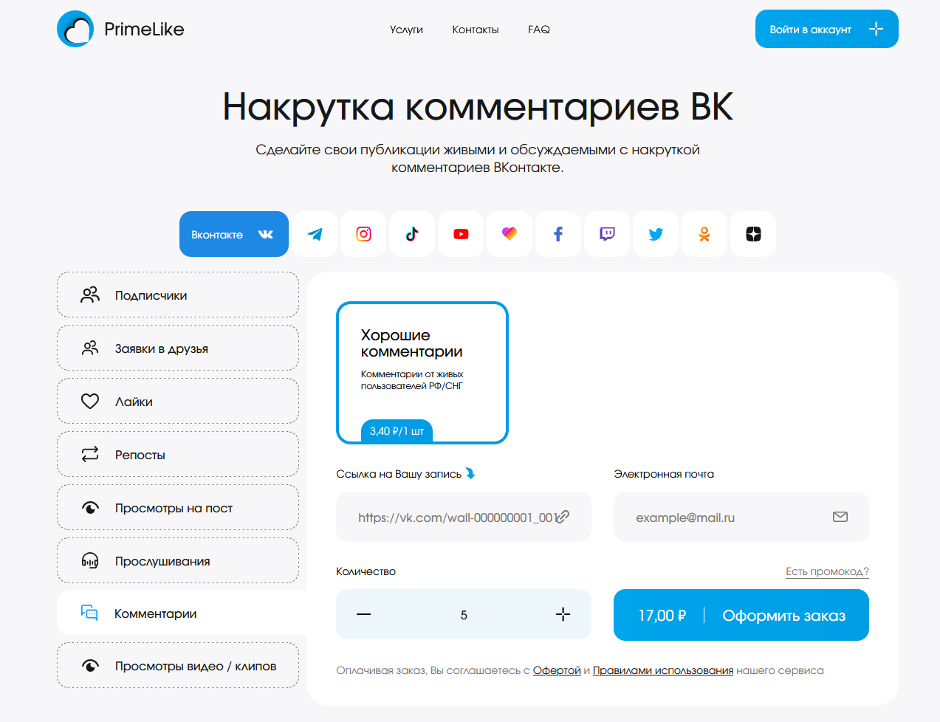Select the TikTok network icon
The width and height of the screenshot is (940, 722).
pos(412,234)
